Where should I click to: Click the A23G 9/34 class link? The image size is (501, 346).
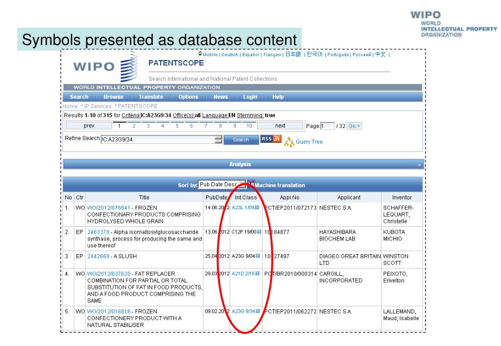[x=243, y=311]
